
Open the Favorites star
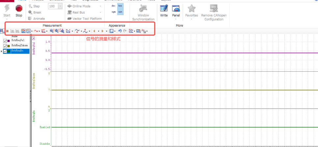[x=192, y=9]
